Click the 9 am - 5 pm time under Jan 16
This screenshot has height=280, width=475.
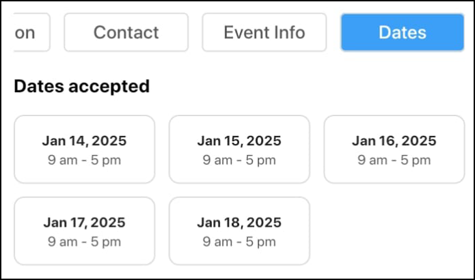(x=394, y=160)
